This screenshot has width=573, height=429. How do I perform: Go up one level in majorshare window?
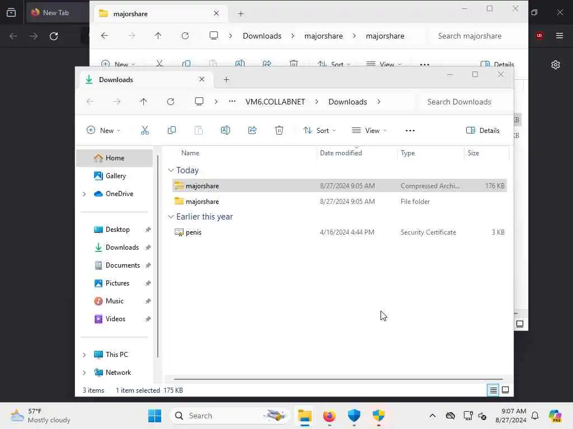coord(158,36)
